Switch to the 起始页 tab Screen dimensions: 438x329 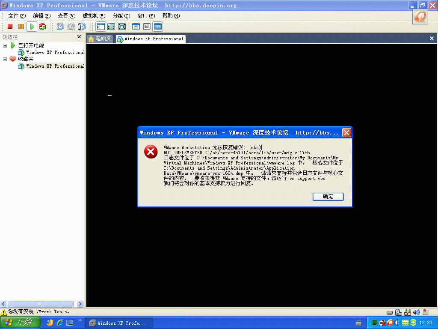click(x=100, y=39)
